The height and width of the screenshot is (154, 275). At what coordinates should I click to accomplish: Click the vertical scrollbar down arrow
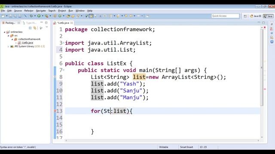(262, 137)
